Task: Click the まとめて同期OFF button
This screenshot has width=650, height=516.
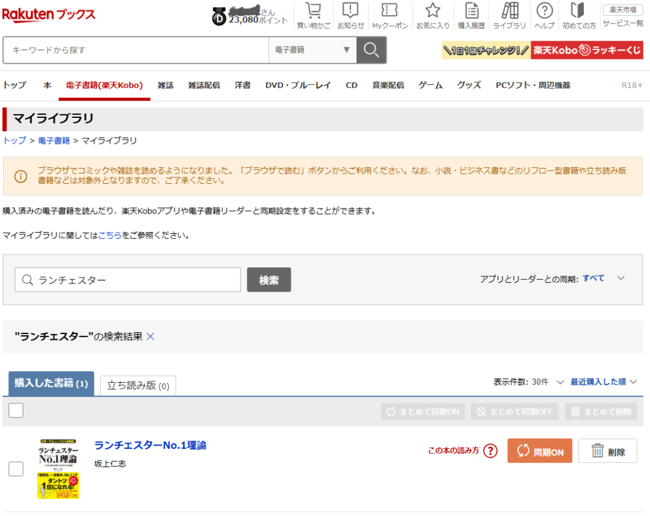Action: tap(514, 411)
